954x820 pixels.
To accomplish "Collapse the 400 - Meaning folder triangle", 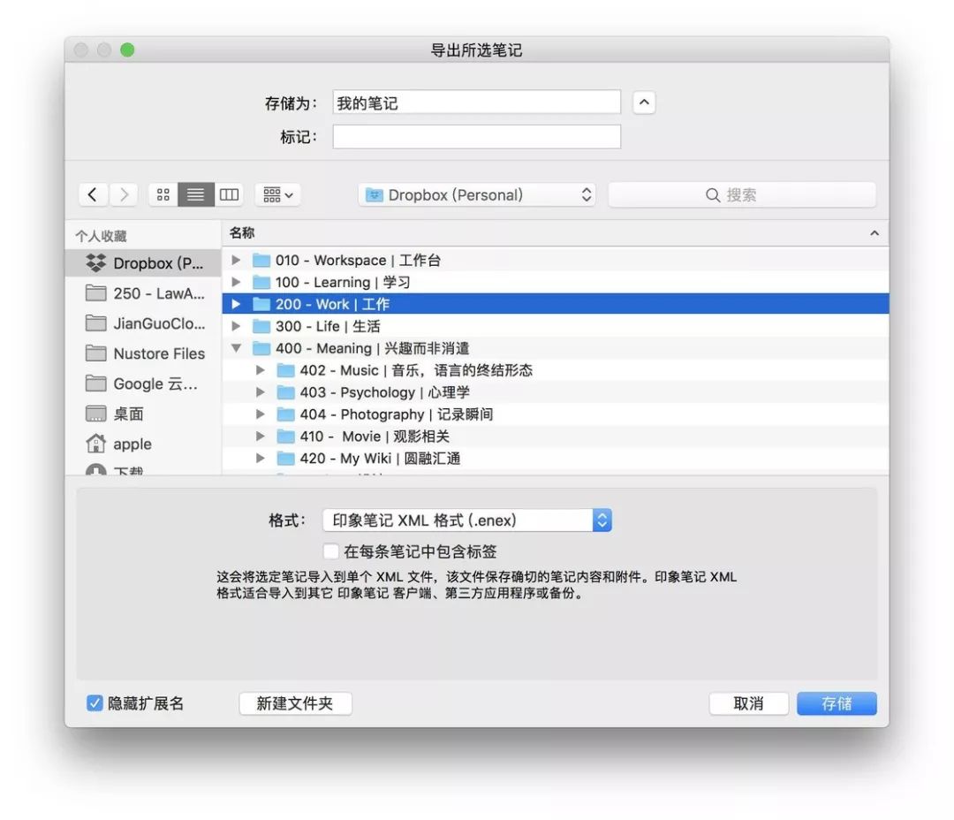I will point(236,348).
